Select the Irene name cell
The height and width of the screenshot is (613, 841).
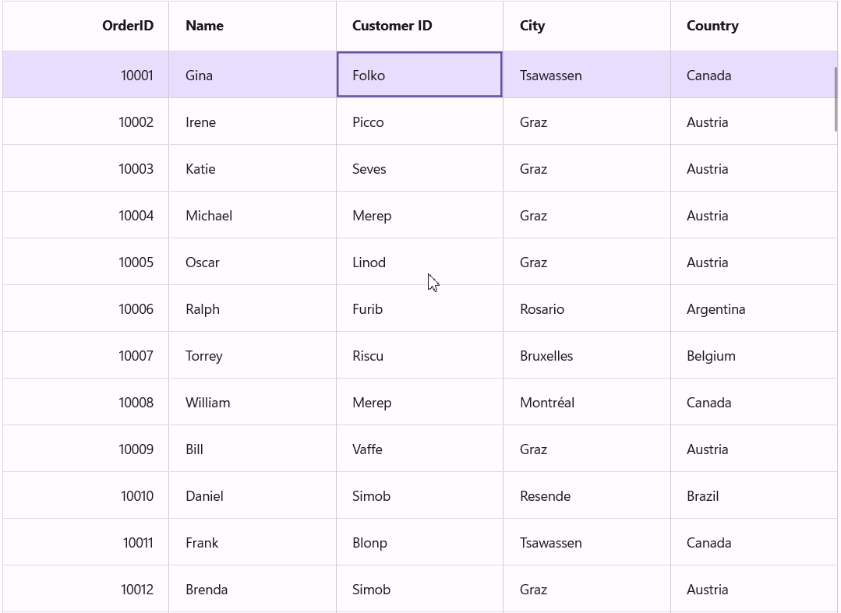tap(201, 122)
